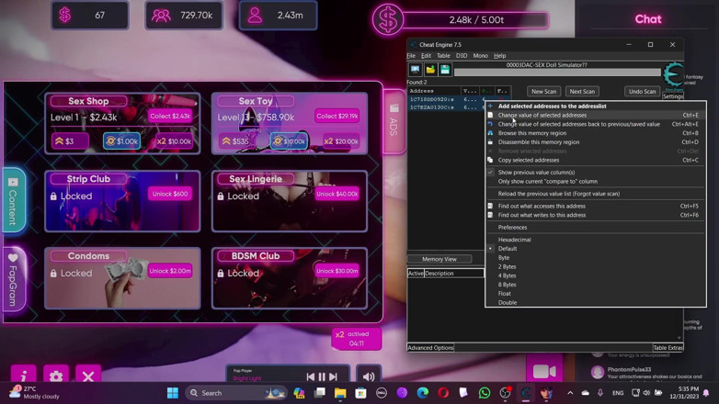Click the New Scan button

click(543, 91)
